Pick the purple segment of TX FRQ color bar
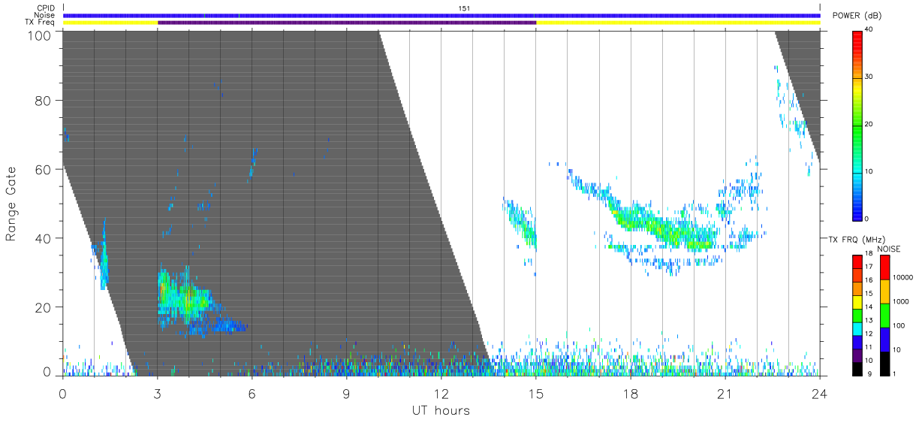The width and height of the screenshot is (922, 426). pos(857,355)
